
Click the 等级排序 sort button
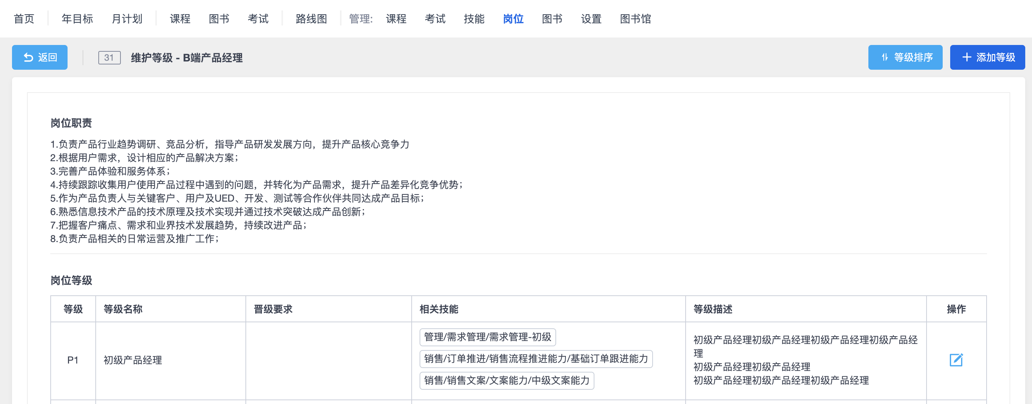[x=905, y=57]
